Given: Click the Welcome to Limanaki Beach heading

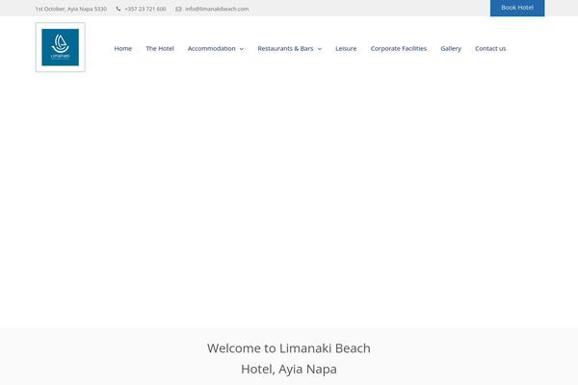Looking at the screenshot, I should pos(289,358).
